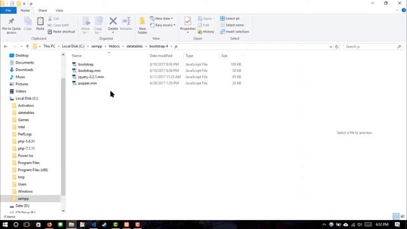Open Downloads in navigation pane
This screenshot has width=407, height=229.
tap(24, 69)
